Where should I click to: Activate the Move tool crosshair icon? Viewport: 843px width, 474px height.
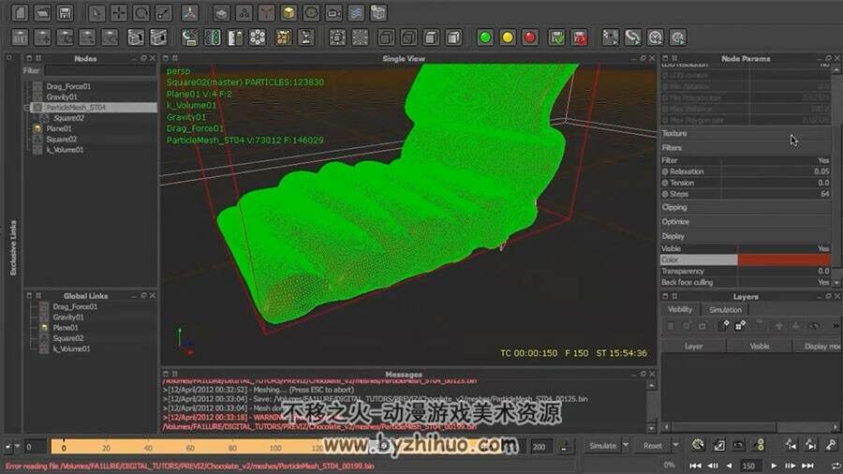tap(119, 12)
